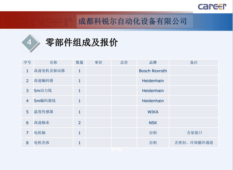Select the 序号 column header
Viewport: 233px width, 170px height.
tap(27, 62)
